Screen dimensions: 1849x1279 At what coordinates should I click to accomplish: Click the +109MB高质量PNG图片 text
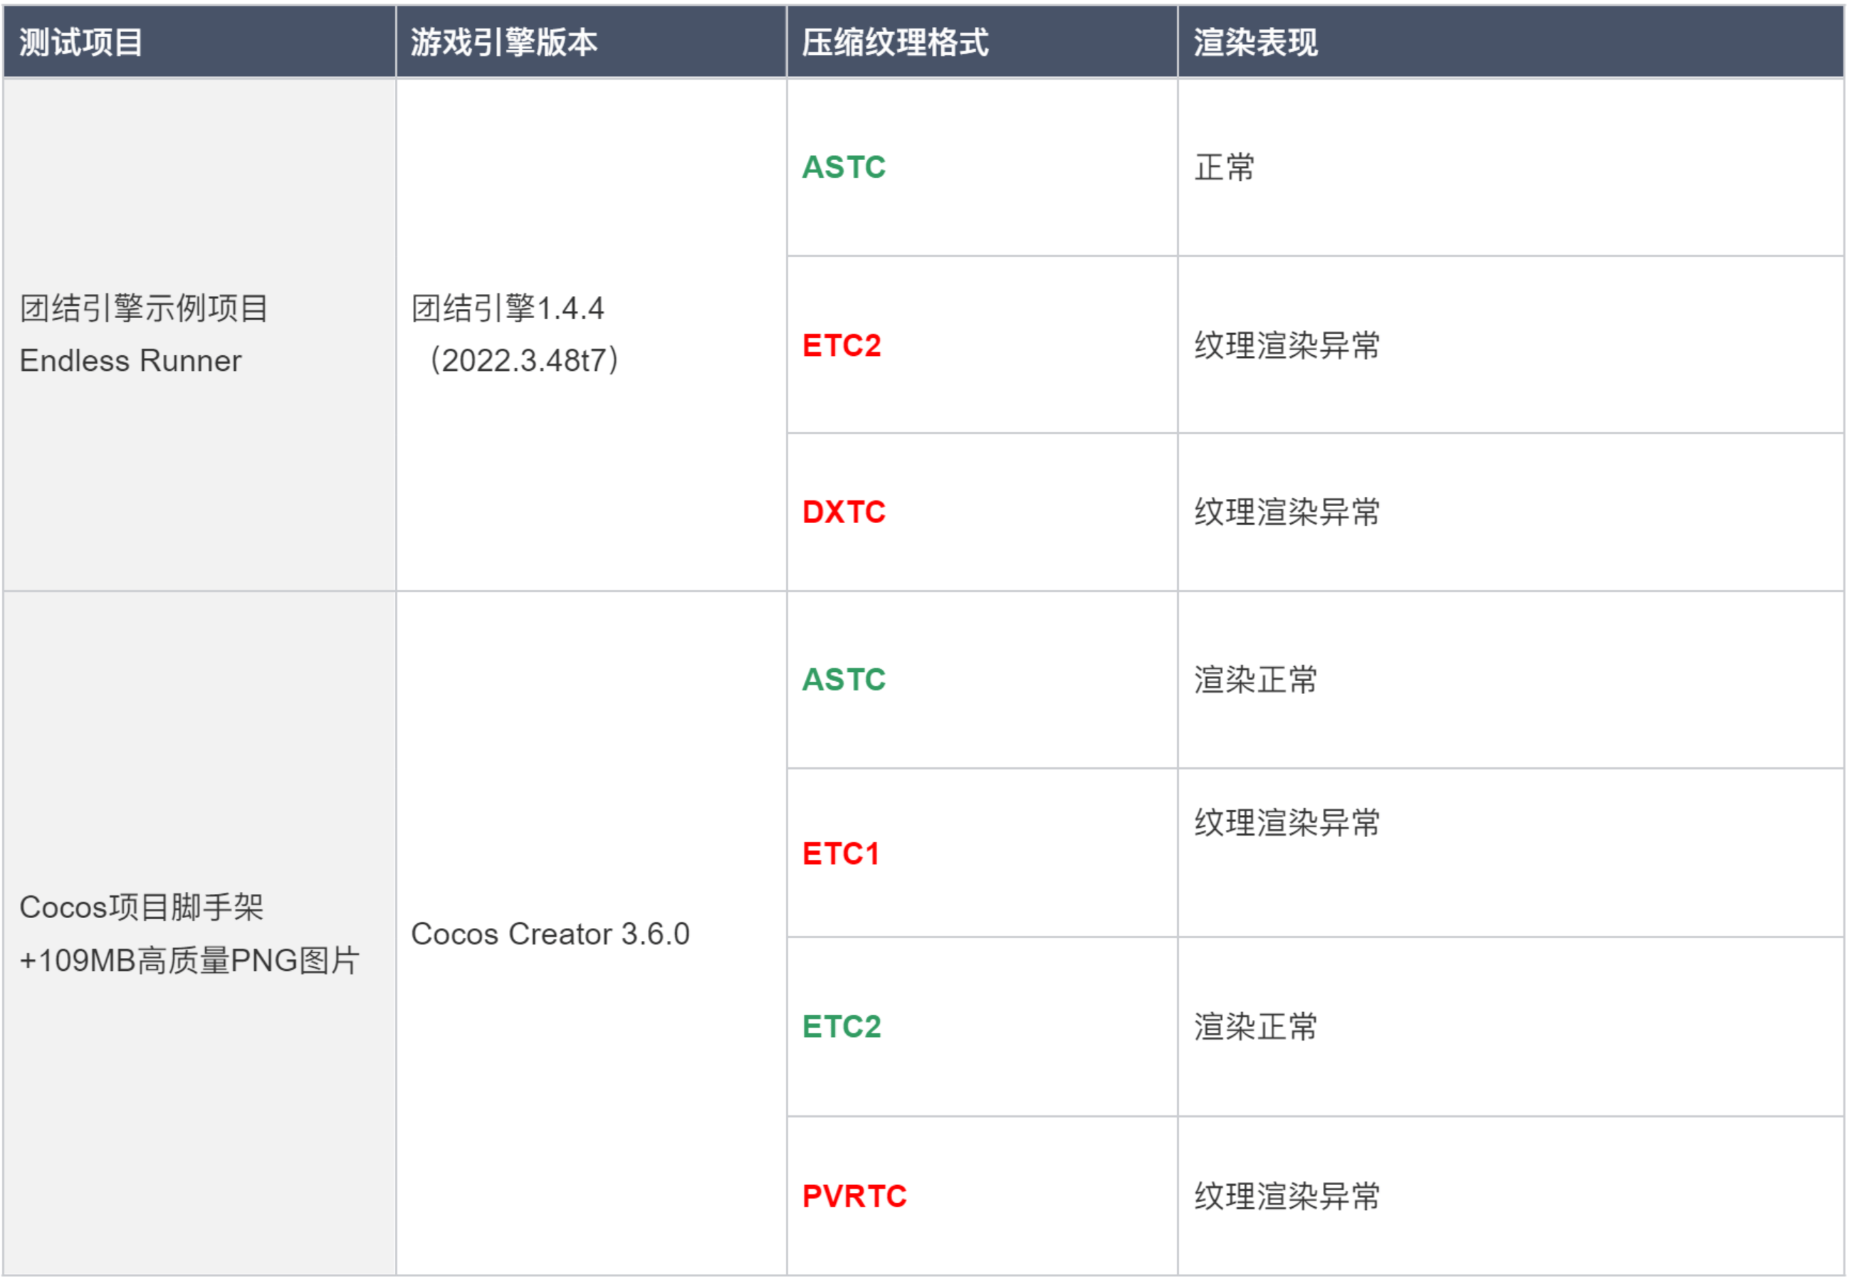pos(189,961)
